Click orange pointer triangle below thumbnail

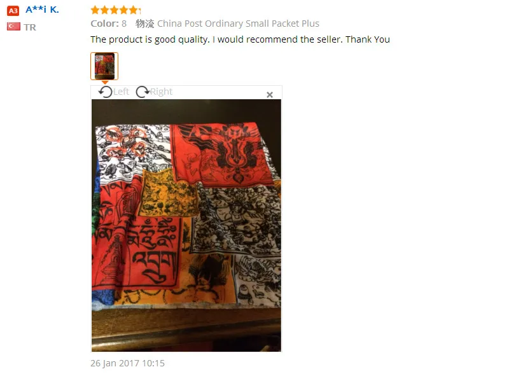point(105,83)
